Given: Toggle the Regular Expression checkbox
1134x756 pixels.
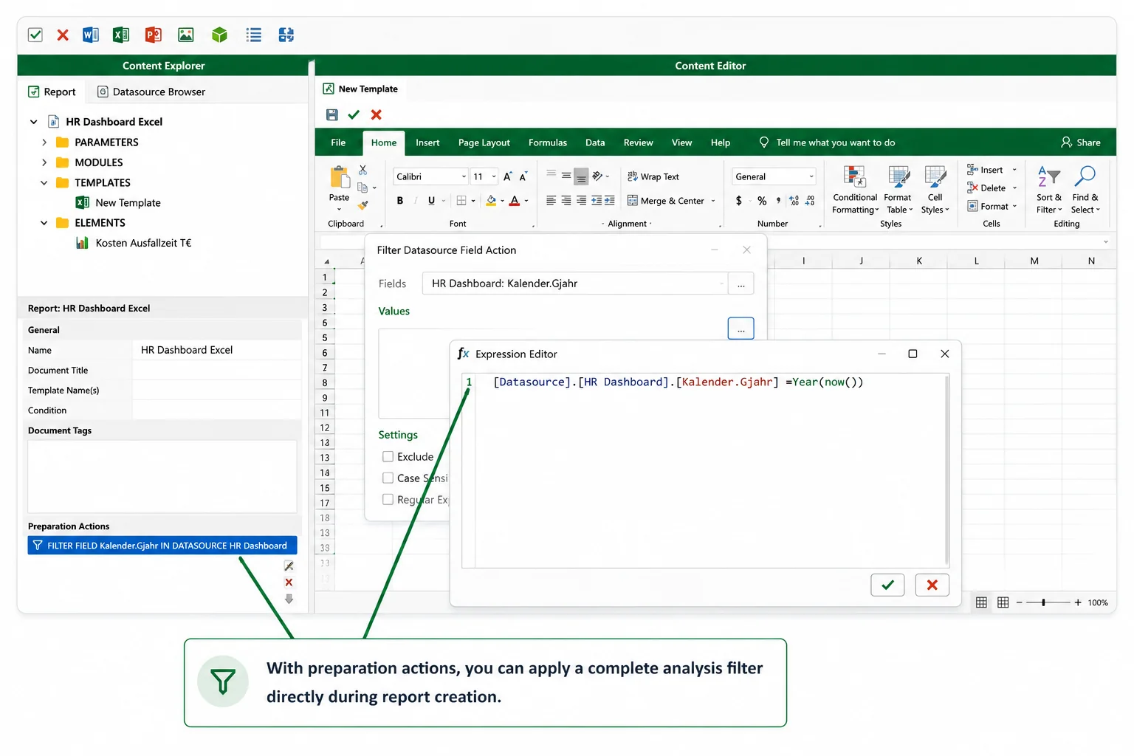Looking at the screenshot, I should pyautogui.click(x=388, y=500).
